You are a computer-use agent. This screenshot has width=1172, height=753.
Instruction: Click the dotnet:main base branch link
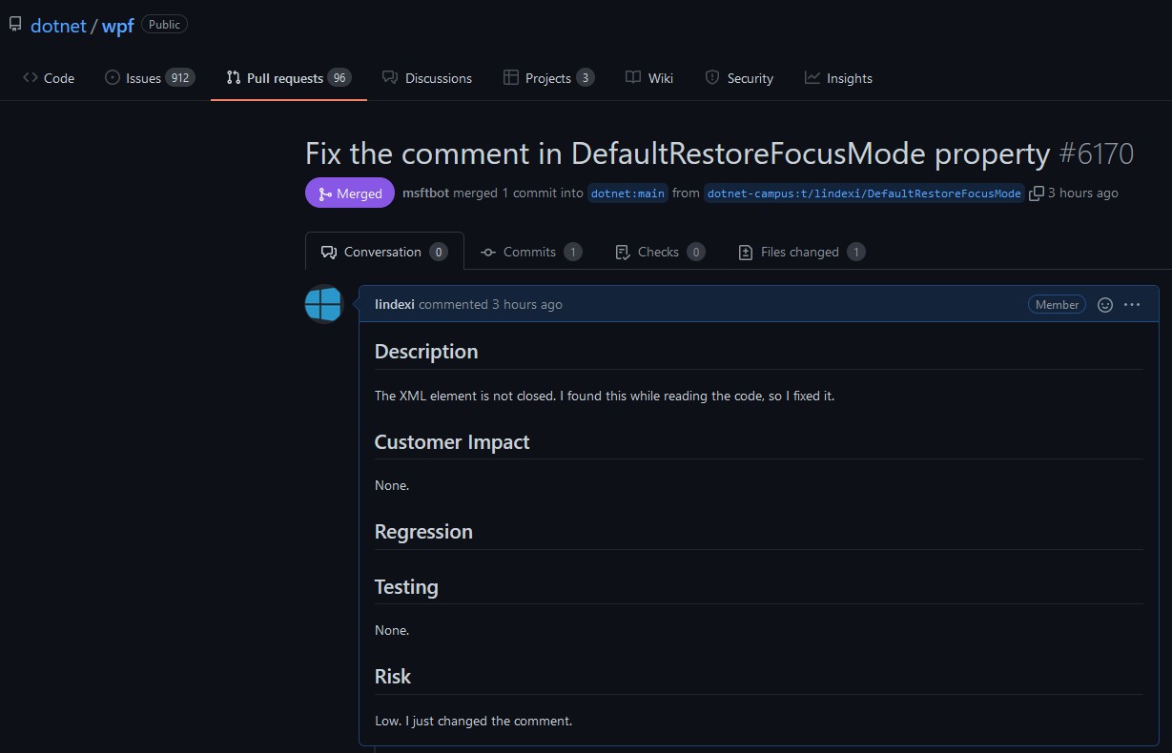pos(627,193)
